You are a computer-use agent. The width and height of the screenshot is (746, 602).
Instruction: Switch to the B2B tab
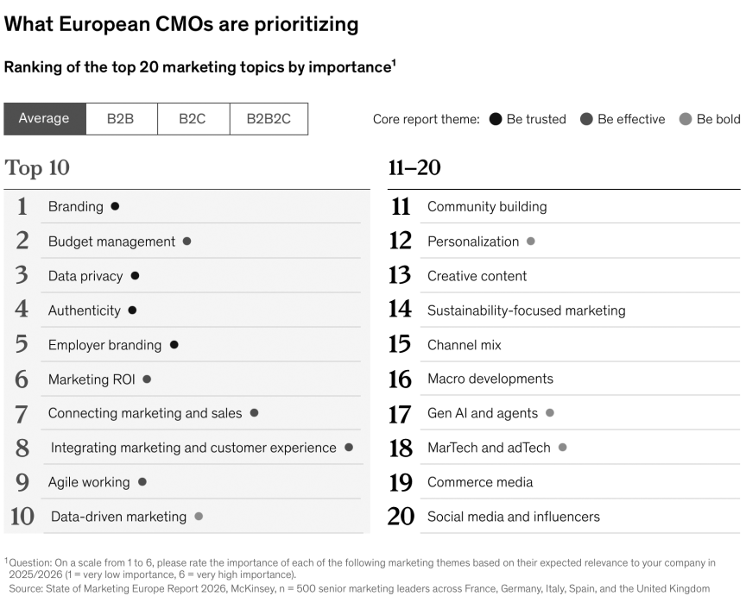[121, 119]
